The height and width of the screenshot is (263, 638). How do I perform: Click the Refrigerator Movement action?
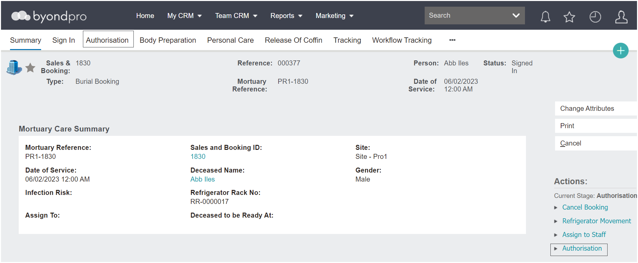597,221
